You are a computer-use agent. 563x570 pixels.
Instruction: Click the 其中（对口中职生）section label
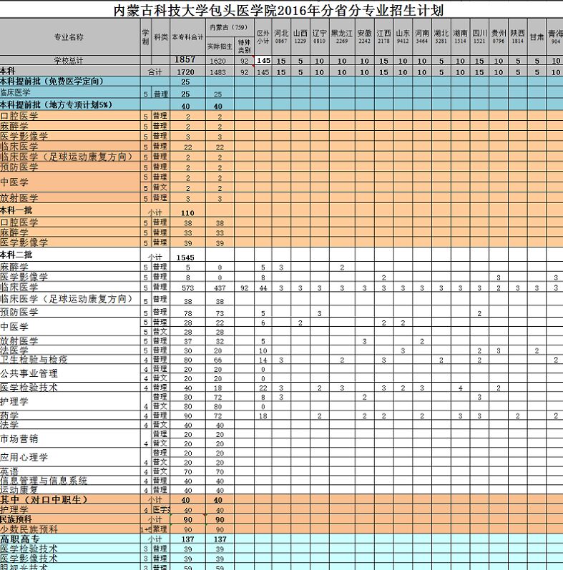[x=44, y=499]
